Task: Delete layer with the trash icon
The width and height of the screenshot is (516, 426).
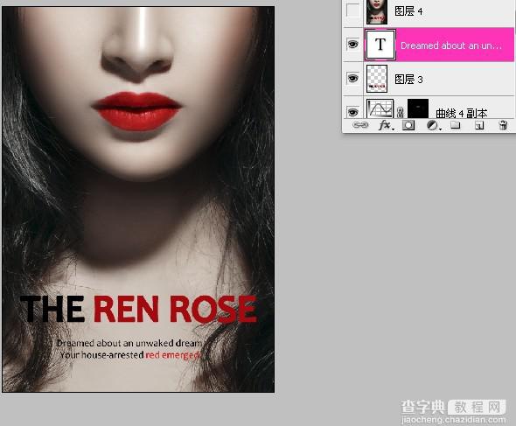Action: pyautogui.click(x=503, y=125)
